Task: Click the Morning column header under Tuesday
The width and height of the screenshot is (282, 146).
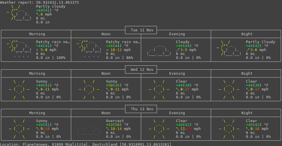Action: (x=37, y=34)
